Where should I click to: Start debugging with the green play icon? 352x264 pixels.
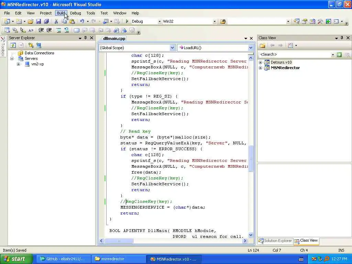point(127,21)
